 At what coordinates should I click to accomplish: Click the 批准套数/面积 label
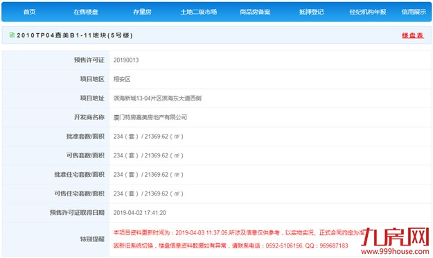pos(85,137)
